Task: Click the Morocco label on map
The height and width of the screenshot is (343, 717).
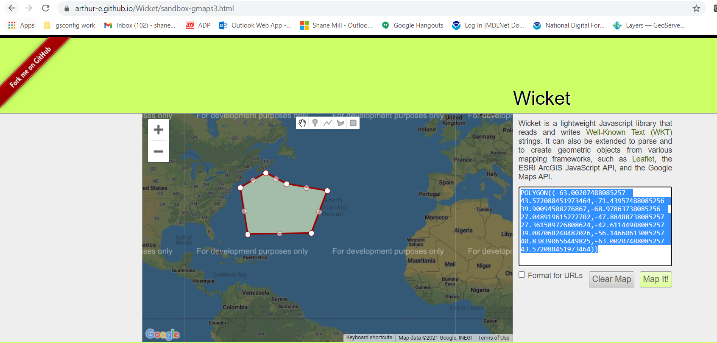Action: coord(436,218)
